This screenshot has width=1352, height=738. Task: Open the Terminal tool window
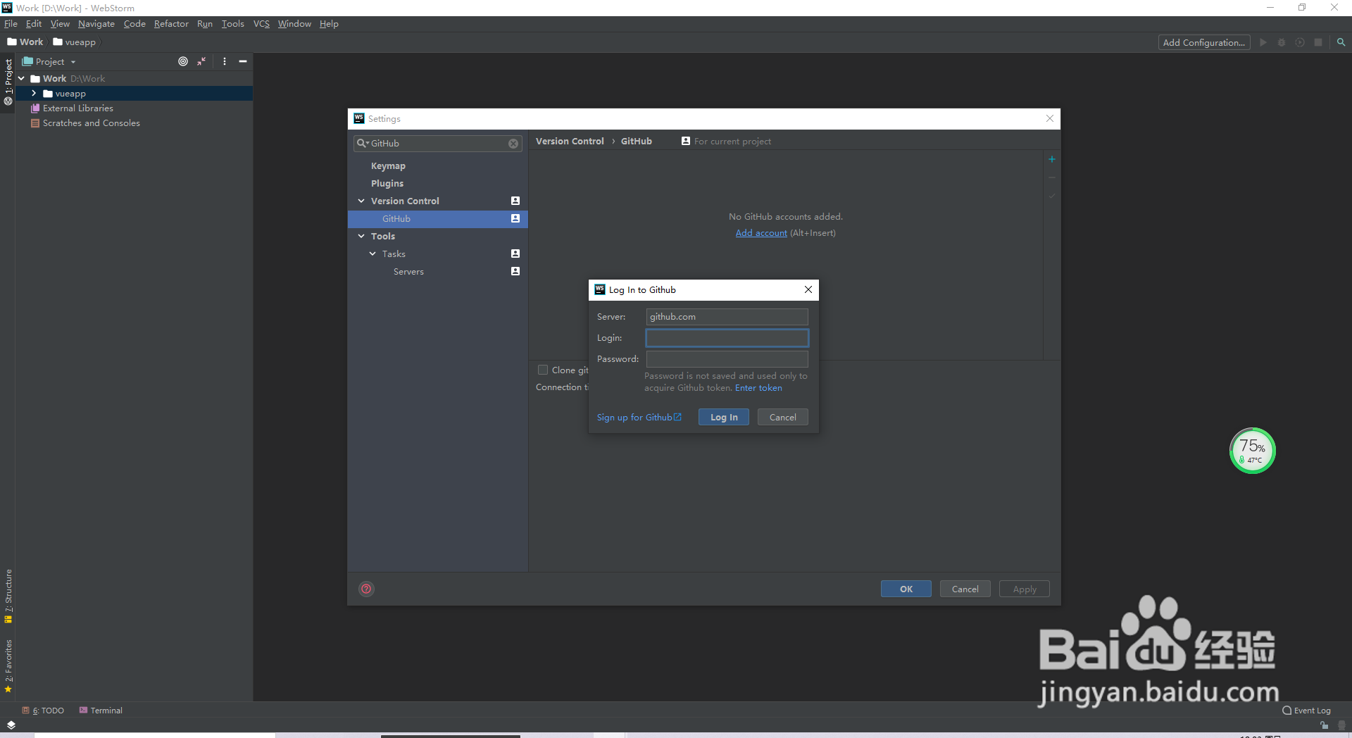[x=101, y=711]
